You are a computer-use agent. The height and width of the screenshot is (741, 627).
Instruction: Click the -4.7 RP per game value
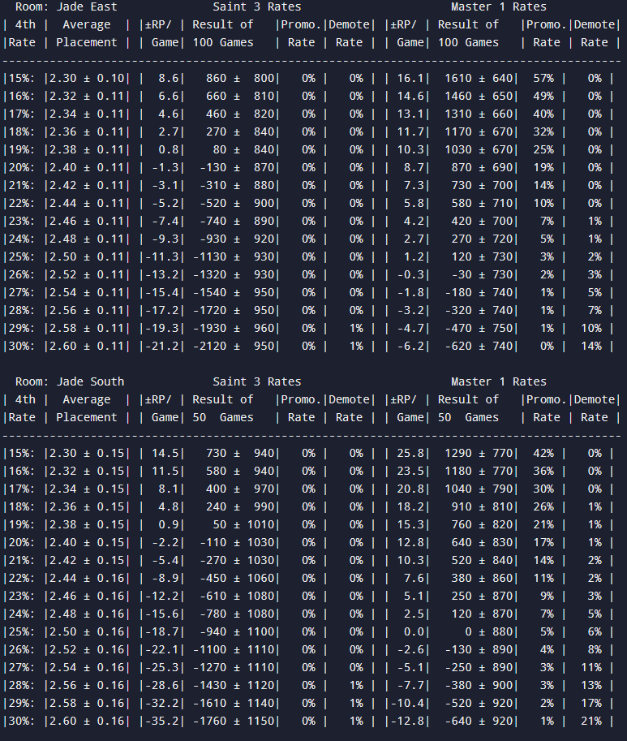[410, 329]
